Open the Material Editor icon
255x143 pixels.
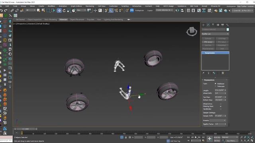pyautogui.click(x=210, y=11)
